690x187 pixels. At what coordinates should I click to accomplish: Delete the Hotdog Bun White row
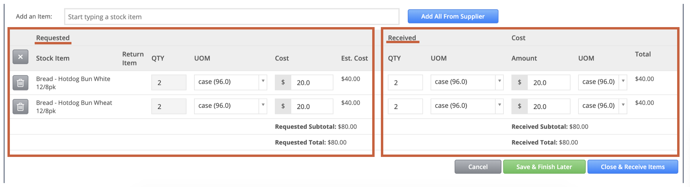point(20,82)
